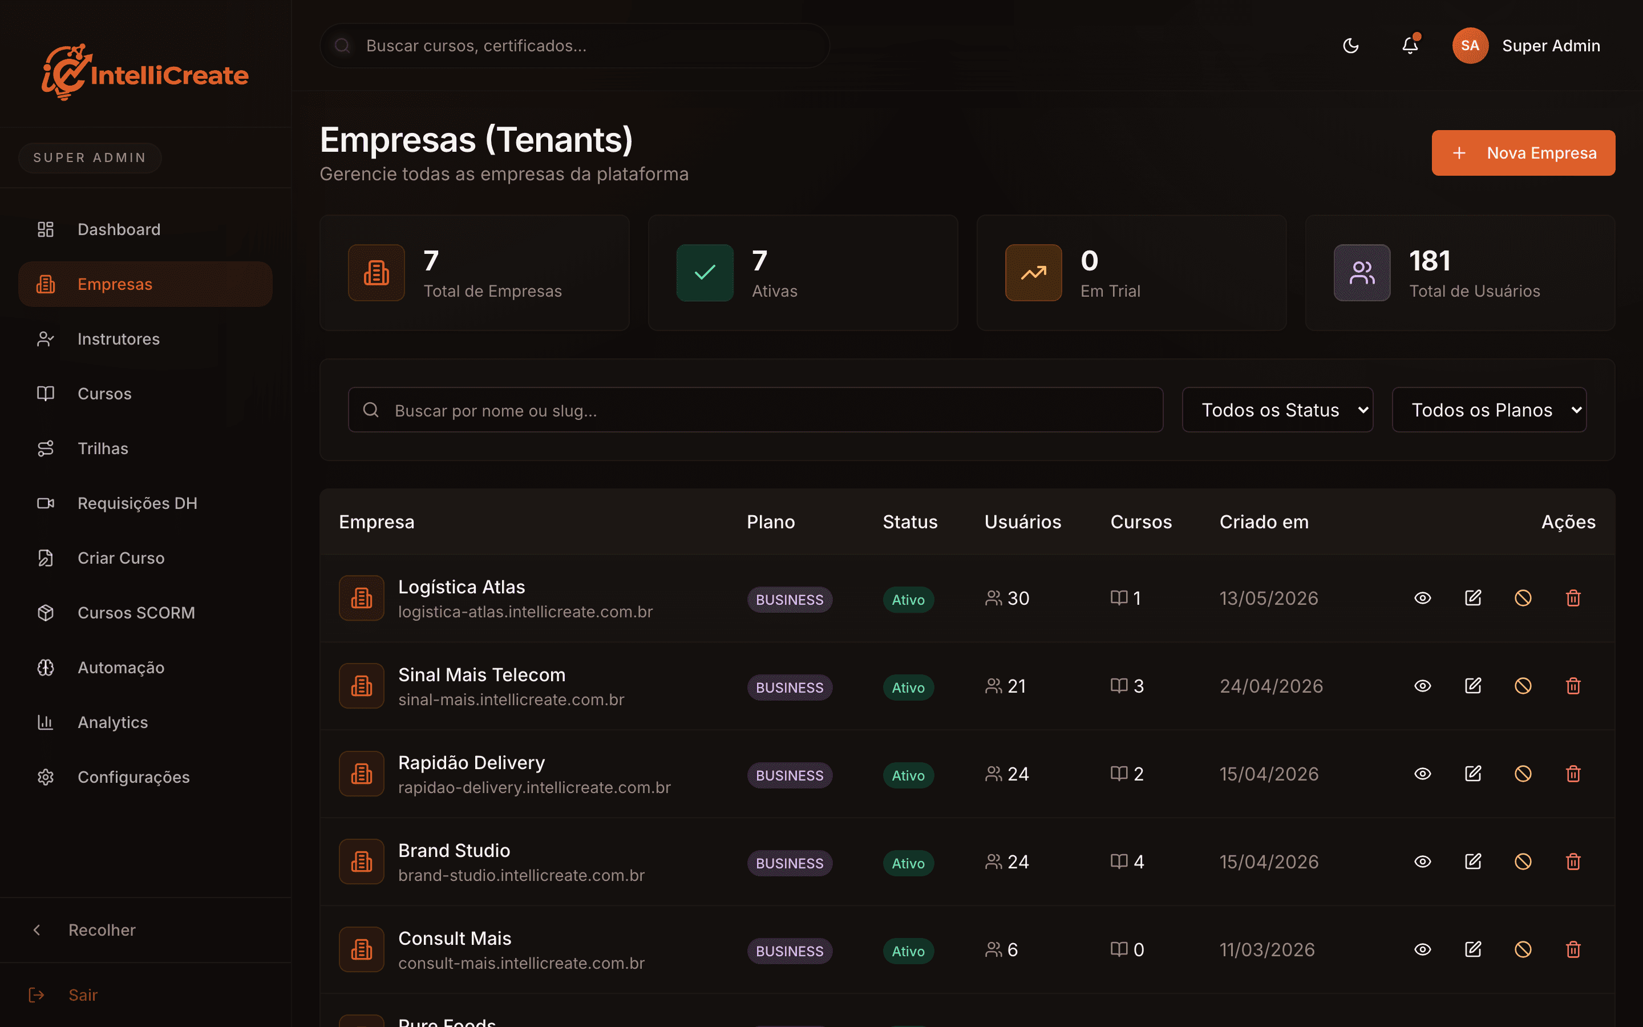The image size is (1643, 1027).
Task: Click the SA user avatar
Action: click(x=1470, y=46)
